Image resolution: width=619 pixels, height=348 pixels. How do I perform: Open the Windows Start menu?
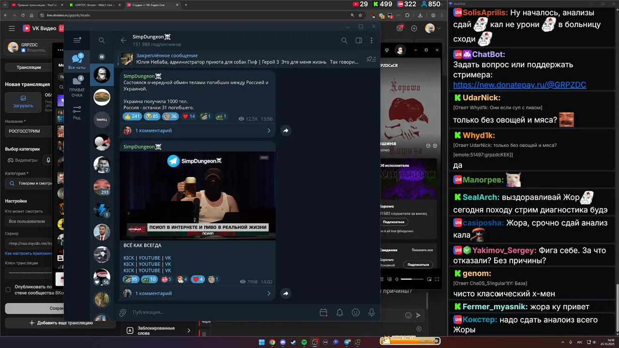point(262,342)
